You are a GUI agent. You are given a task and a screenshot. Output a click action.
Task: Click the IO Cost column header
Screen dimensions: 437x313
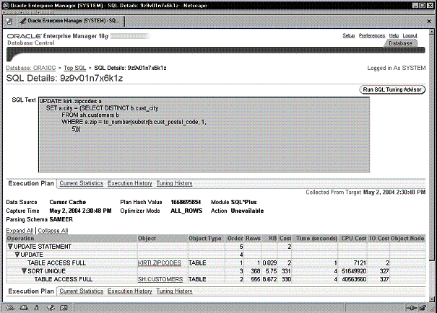click(379, 239)
